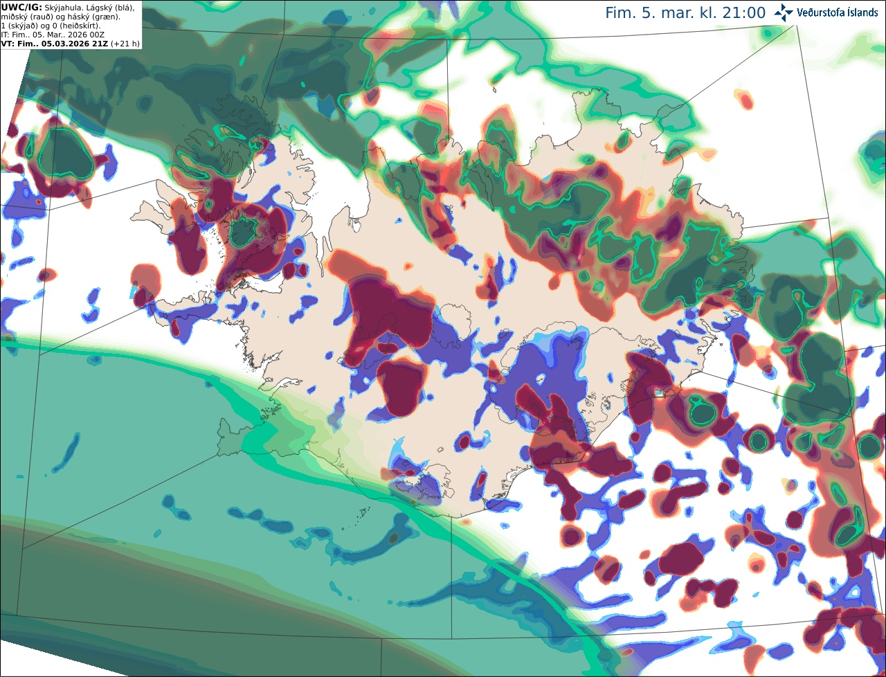Screen dimensions: 886x677
Task: Click the 'miðský (rauð) og háský (græn).' legend line
Action: click(x=60, y=17)
